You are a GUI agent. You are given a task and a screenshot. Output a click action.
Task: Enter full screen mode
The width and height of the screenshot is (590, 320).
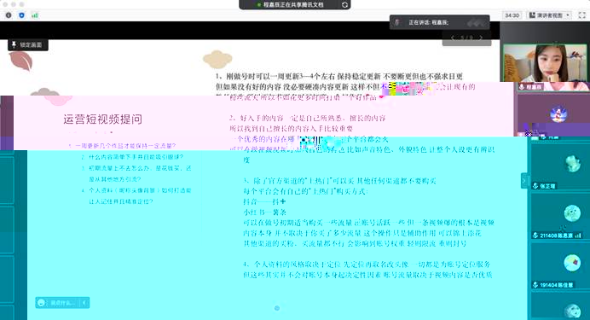click(x=581, y=15)
